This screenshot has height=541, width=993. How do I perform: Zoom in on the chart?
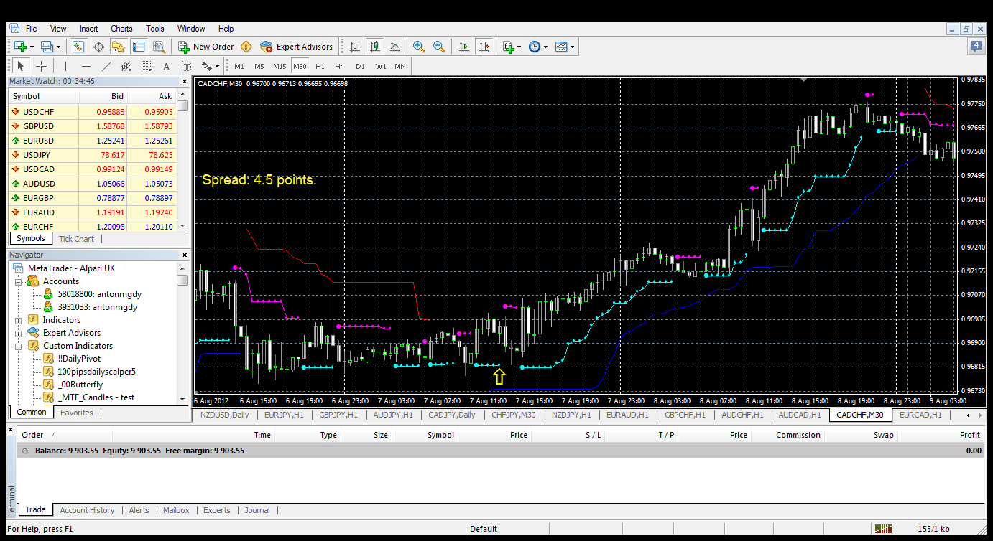(419, 47)
